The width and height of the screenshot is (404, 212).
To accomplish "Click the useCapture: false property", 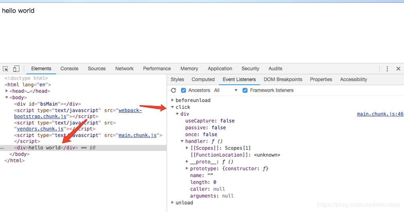I will tap(210, 120).
